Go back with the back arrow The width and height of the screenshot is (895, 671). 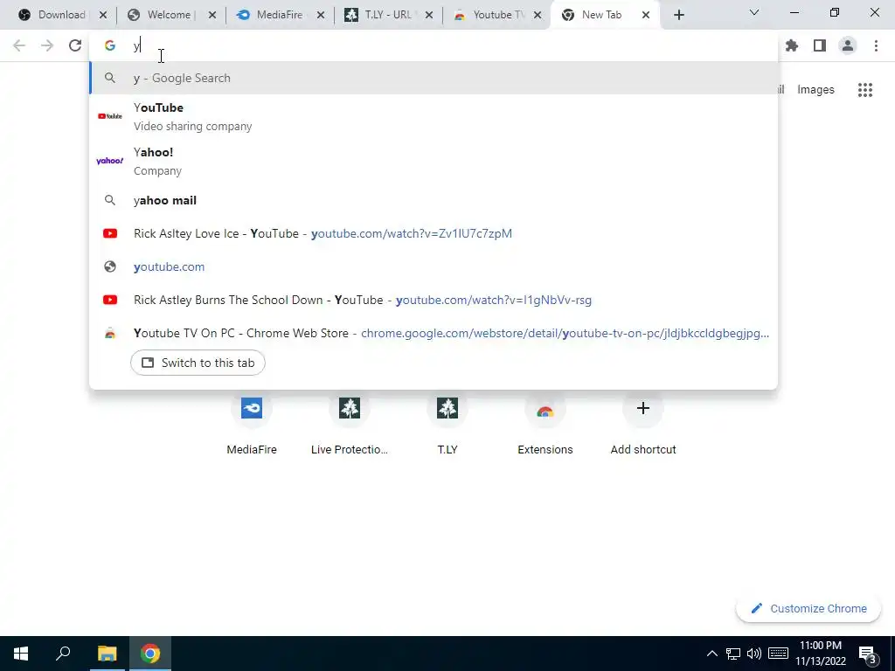coord(19,45)
